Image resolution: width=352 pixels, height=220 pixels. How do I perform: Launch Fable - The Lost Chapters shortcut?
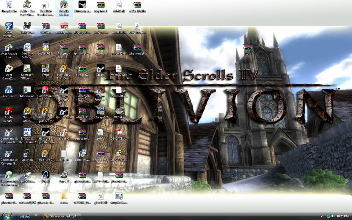point(27,9)
